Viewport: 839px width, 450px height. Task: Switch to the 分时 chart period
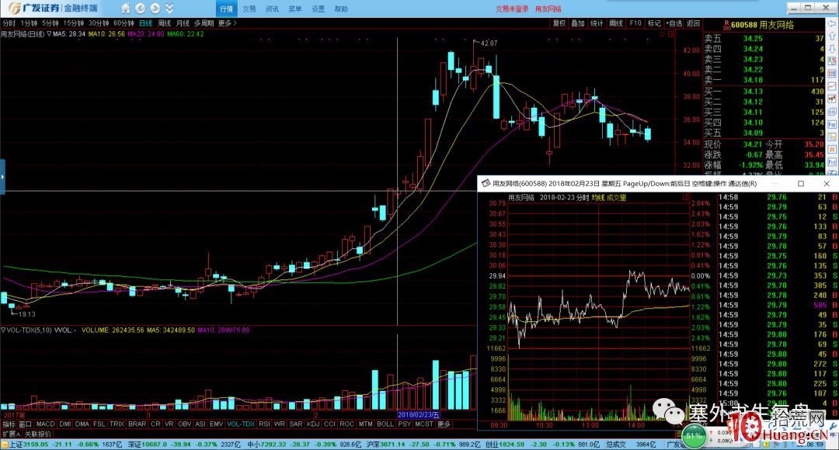[x=9, y=23]
